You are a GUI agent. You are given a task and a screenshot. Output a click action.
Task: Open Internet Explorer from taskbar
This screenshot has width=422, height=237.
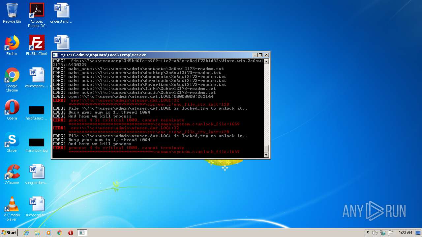pos(26,233)
